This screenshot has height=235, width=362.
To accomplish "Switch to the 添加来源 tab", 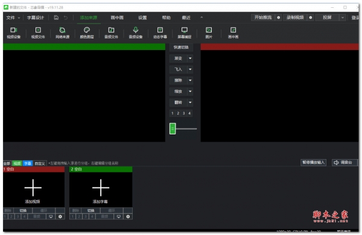I will 89,17.
